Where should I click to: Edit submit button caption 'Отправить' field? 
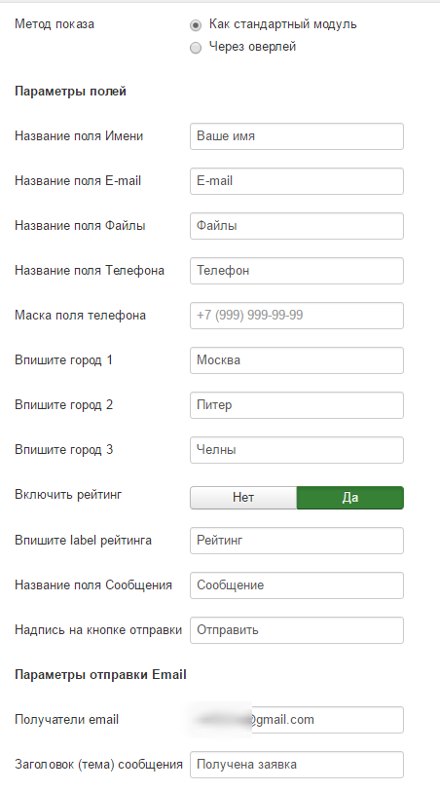coord(297,630)
